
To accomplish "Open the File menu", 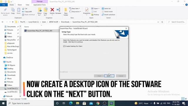I will (4, 5).
